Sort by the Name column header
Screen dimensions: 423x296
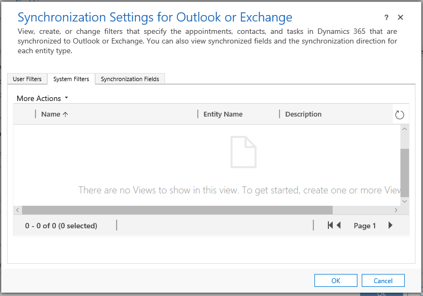pos(54,114)
